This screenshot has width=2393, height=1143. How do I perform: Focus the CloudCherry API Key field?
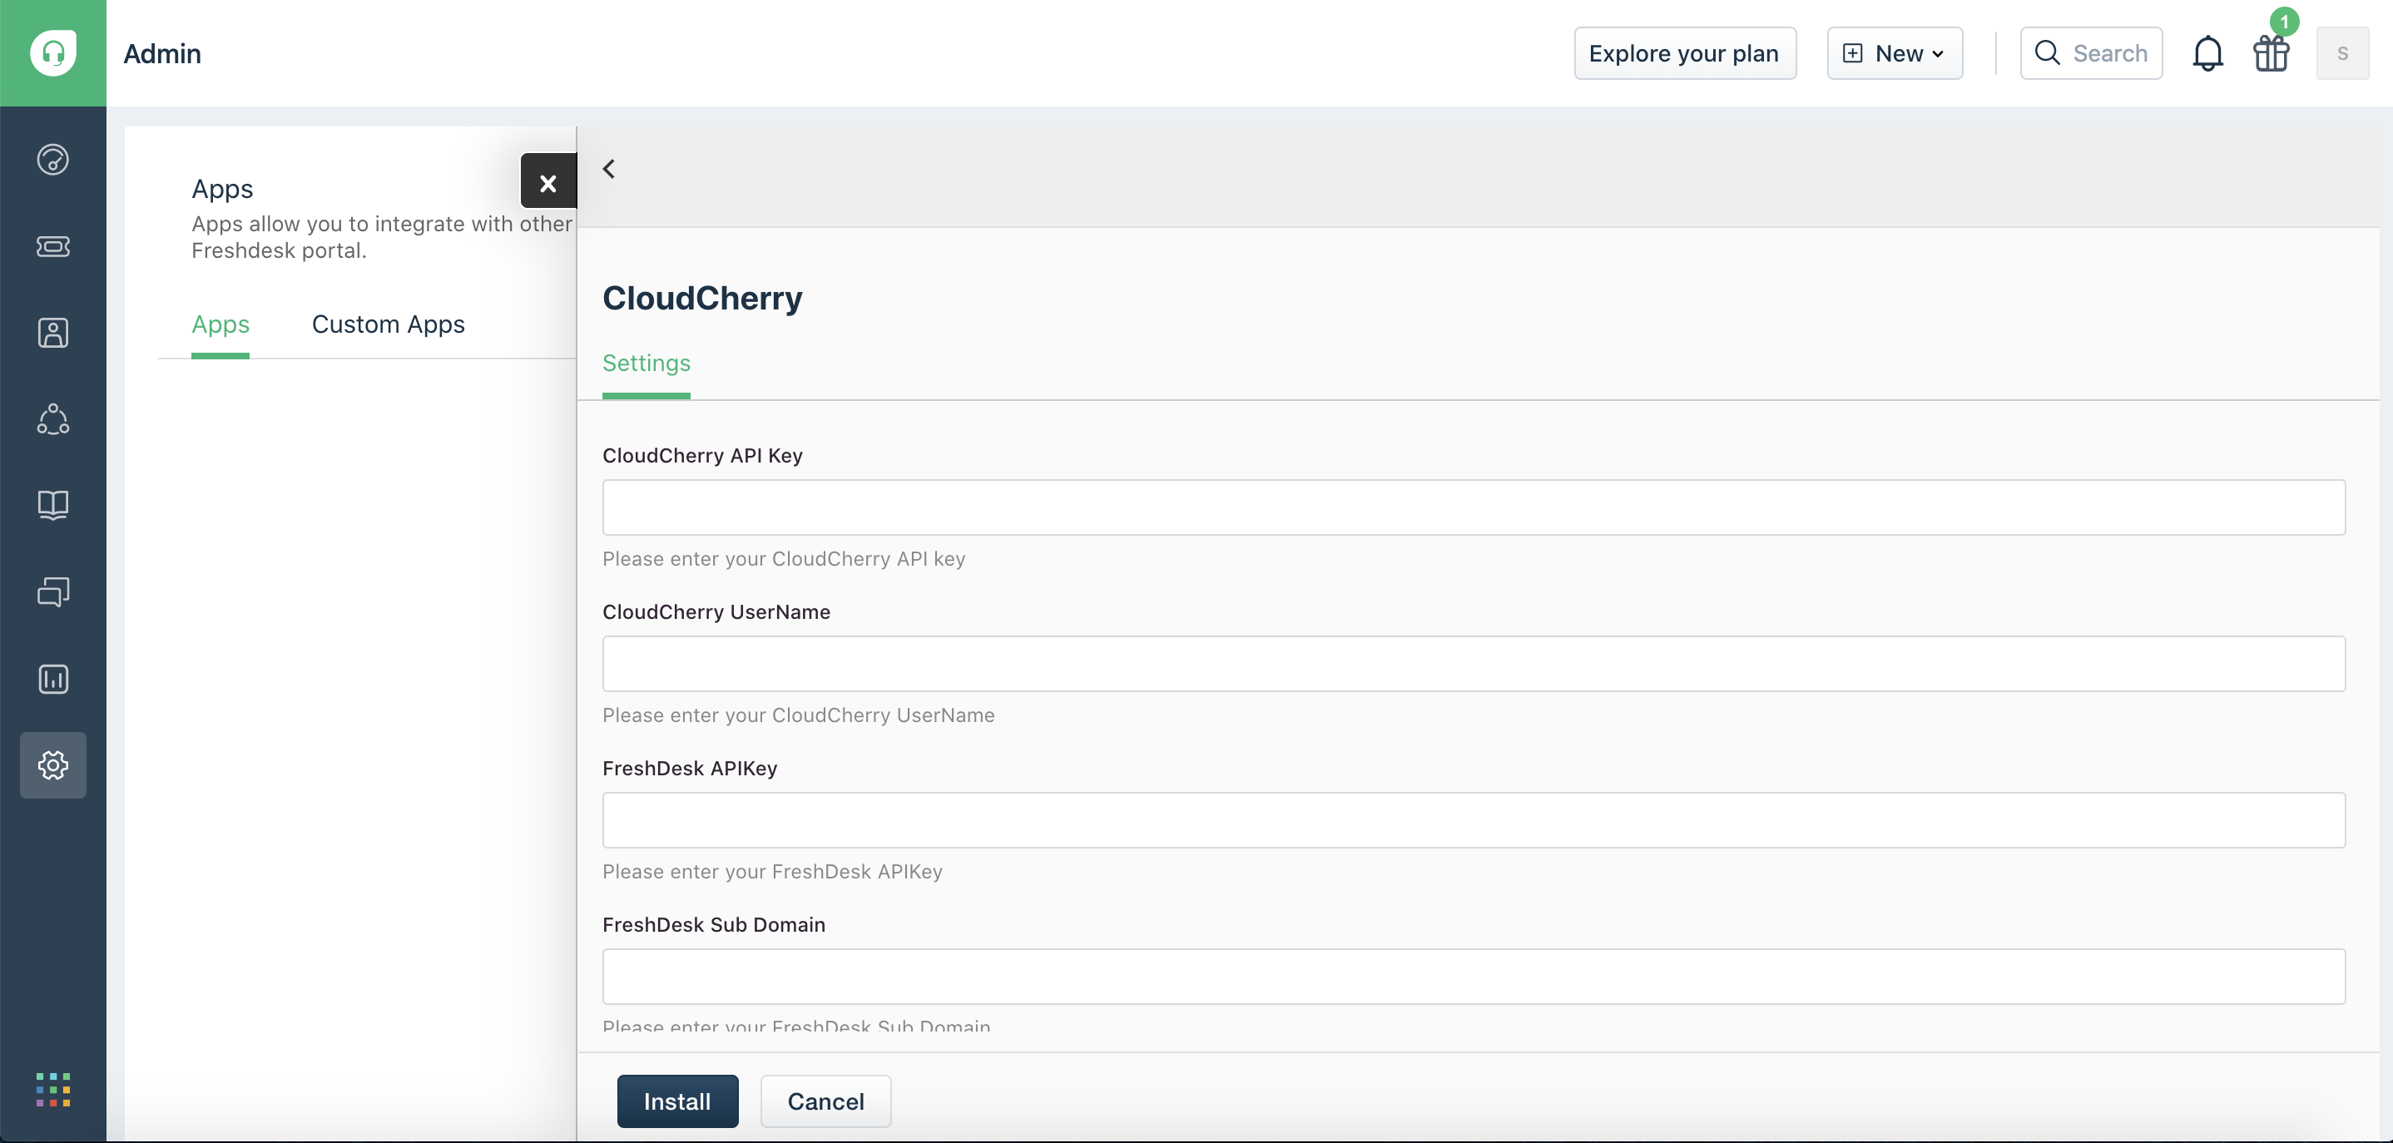click(x=1474, y=507)
